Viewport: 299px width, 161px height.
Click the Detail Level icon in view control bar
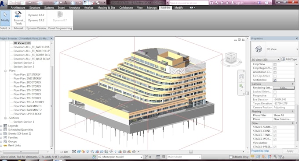[74, 151]
